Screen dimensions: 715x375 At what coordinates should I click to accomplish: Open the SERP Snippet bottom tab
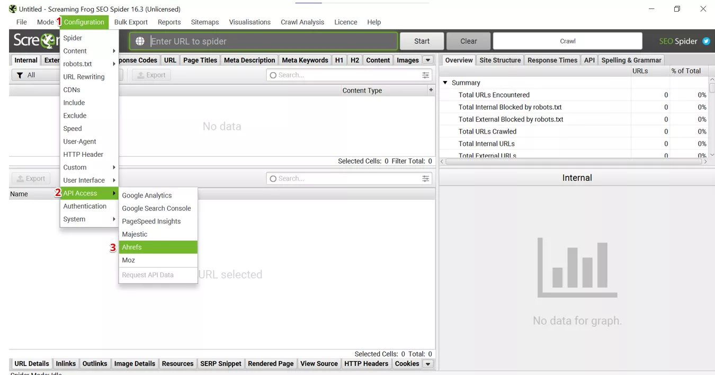(x=221, y=364)
